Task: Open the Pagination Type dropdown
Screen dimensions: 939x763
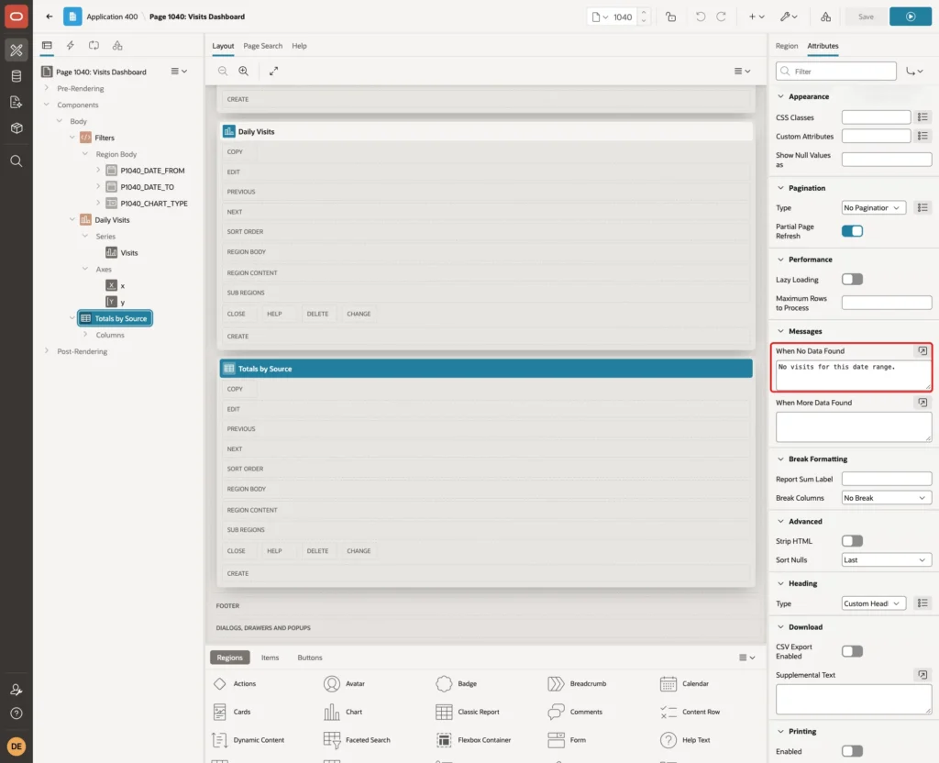Action: point(873,208)
